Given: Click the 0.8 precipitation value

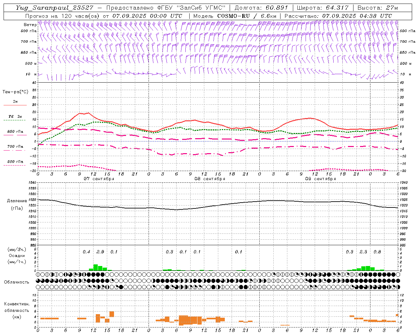Looking at the screenshot, I should (377, 252).
